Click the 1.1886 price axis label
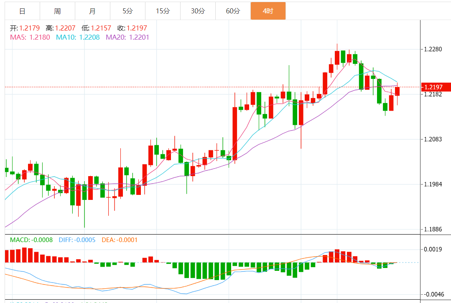 point(433,229)
